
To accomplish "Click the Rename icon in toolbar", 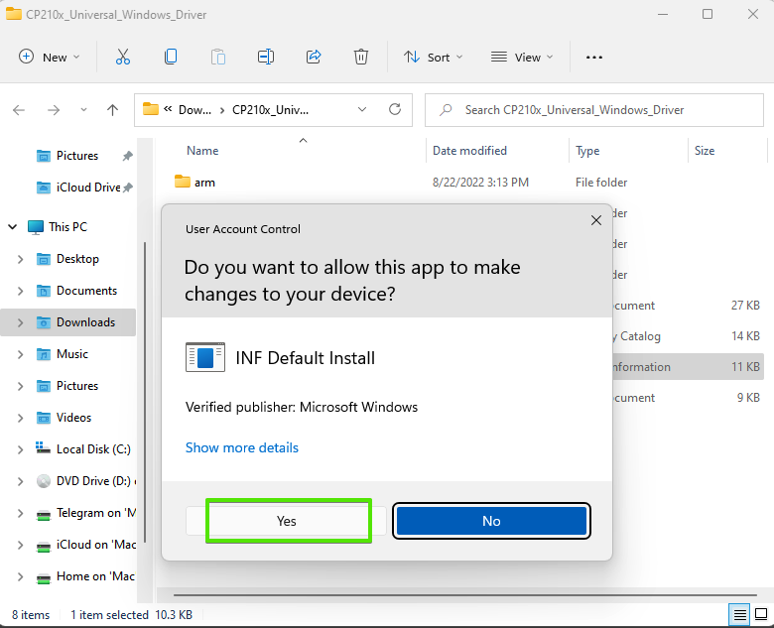I will pos(266,58).
